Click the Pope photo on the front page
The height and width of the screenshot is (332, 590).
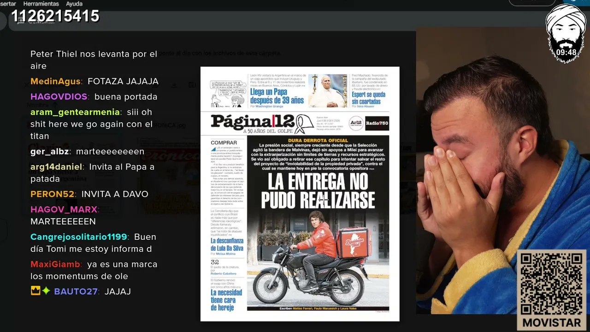(327, 91)
